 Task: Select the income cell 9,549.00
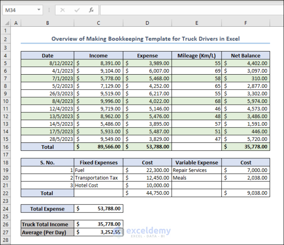click(99, 139)
